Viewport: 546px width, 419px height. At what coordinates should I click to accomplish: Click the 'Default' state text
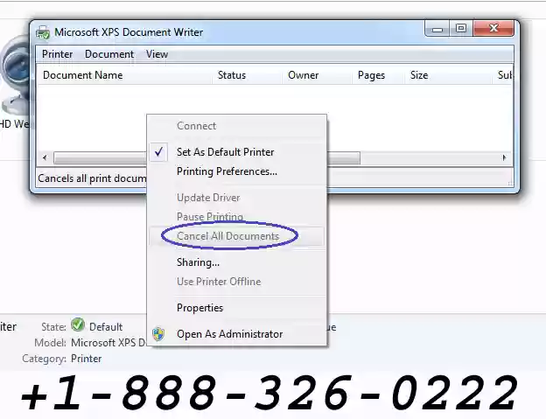[106, 327]
